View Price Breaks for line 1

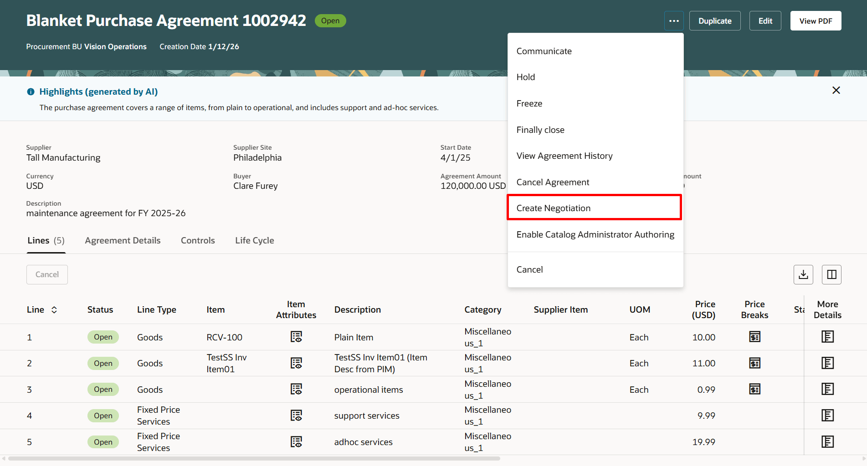(754, 337)
